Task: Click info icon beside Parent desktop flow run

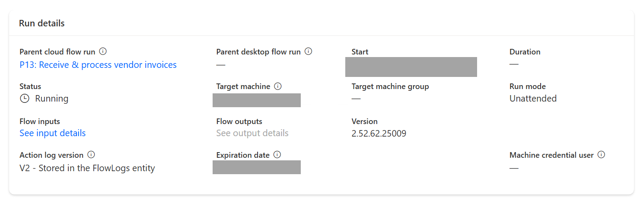Action: tap(309, 51)
